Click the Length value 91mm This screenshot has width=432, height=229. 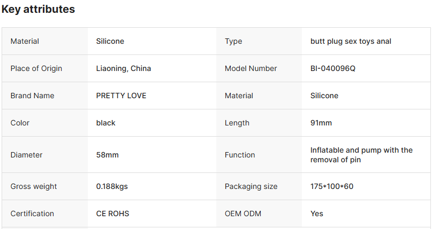(x=321, y=123)
